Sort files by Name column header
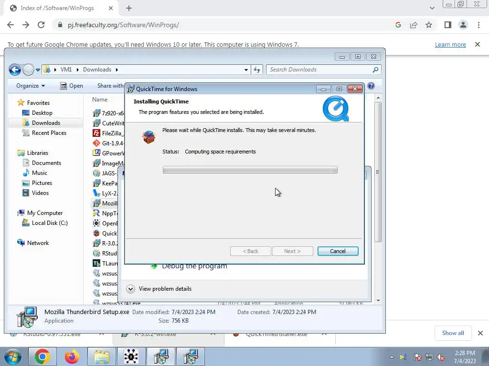This screenshot has height=366, width=489. click(x=100, y=100)
